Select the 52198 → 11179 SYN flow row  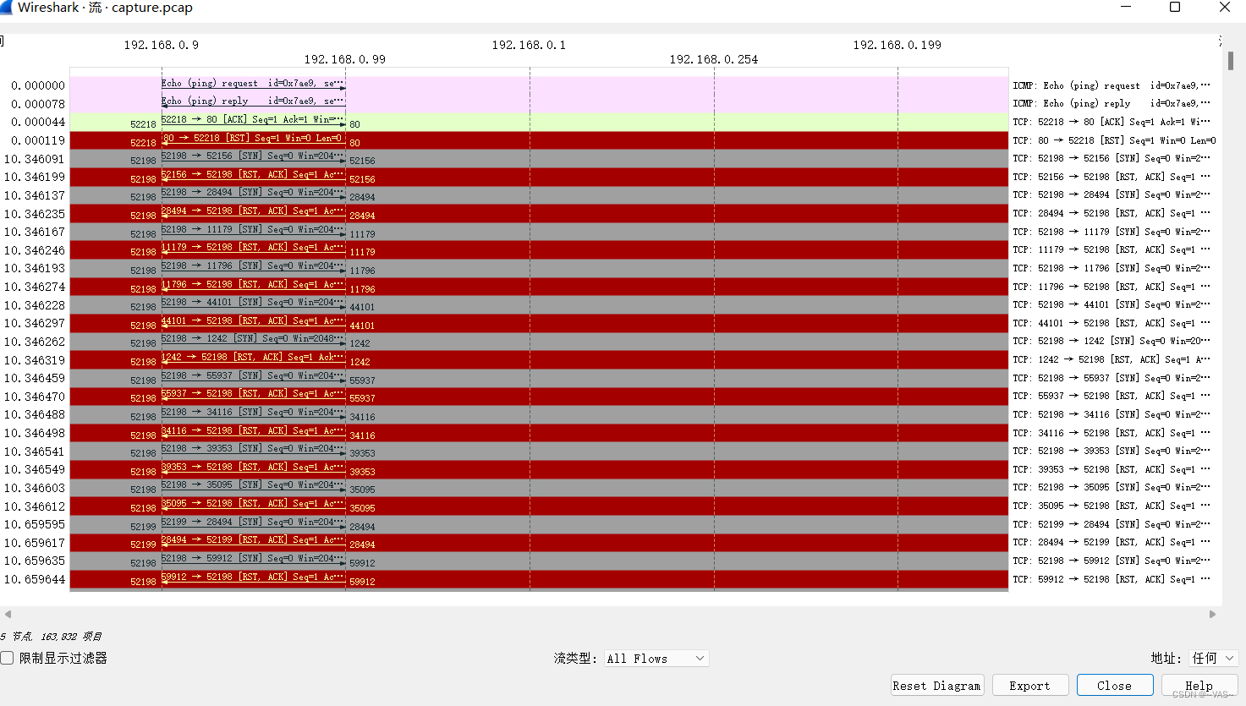coord(539,233)
